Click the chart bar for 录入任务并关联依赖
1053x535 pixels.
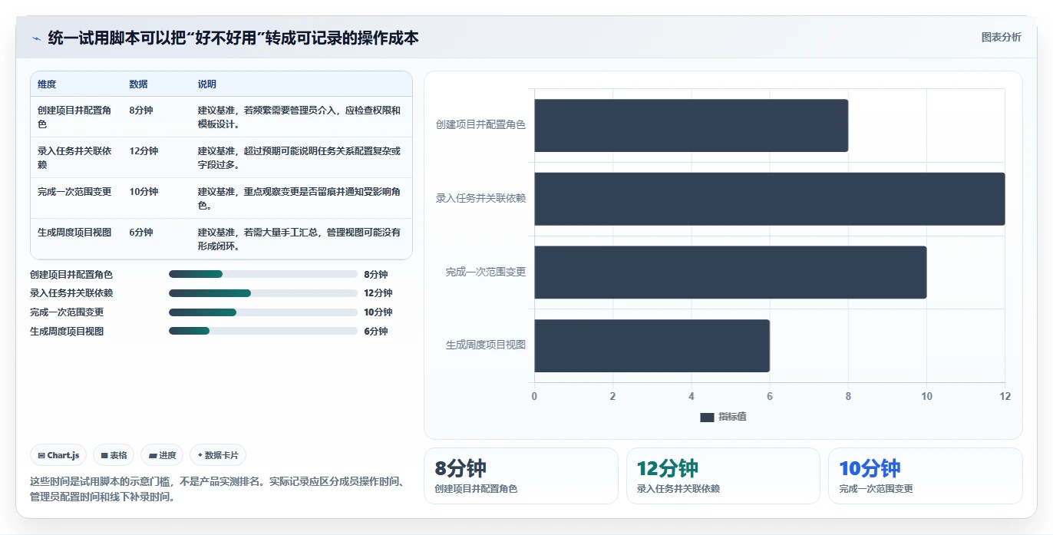pyautogui.click(x=770, y=199)
